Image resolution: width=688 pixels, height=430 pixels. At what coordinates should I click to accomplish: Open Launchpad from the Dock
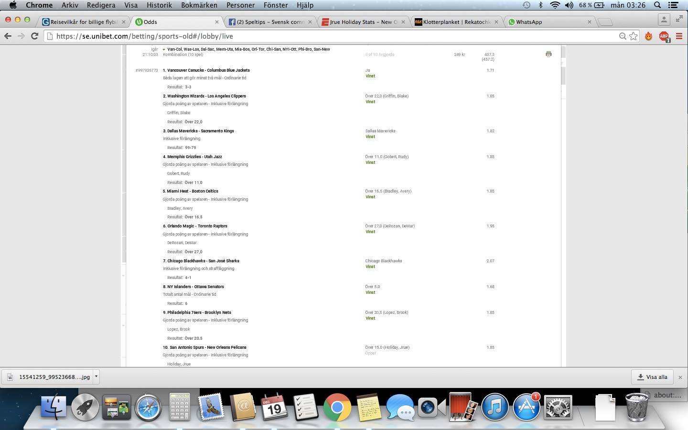coord(85,407)
